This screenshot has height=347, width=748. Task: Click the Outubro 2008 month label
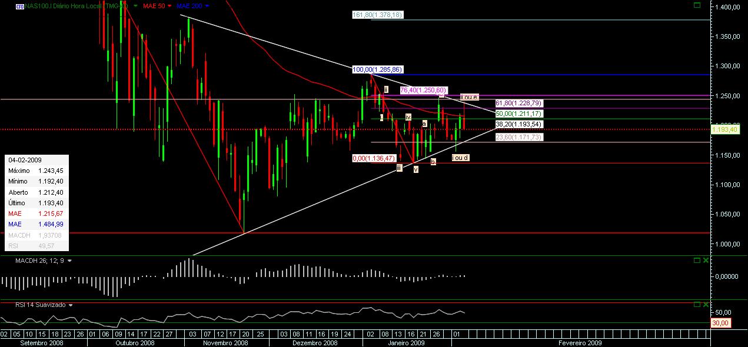tap(135, 342)
